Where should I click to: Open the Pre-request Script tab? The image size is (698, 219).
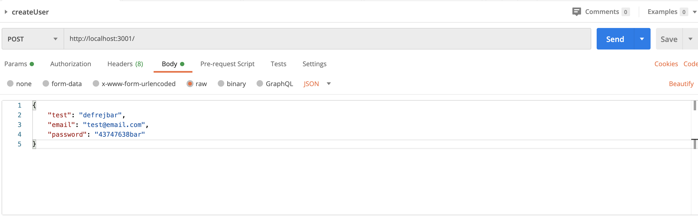(x=227, y=64)
